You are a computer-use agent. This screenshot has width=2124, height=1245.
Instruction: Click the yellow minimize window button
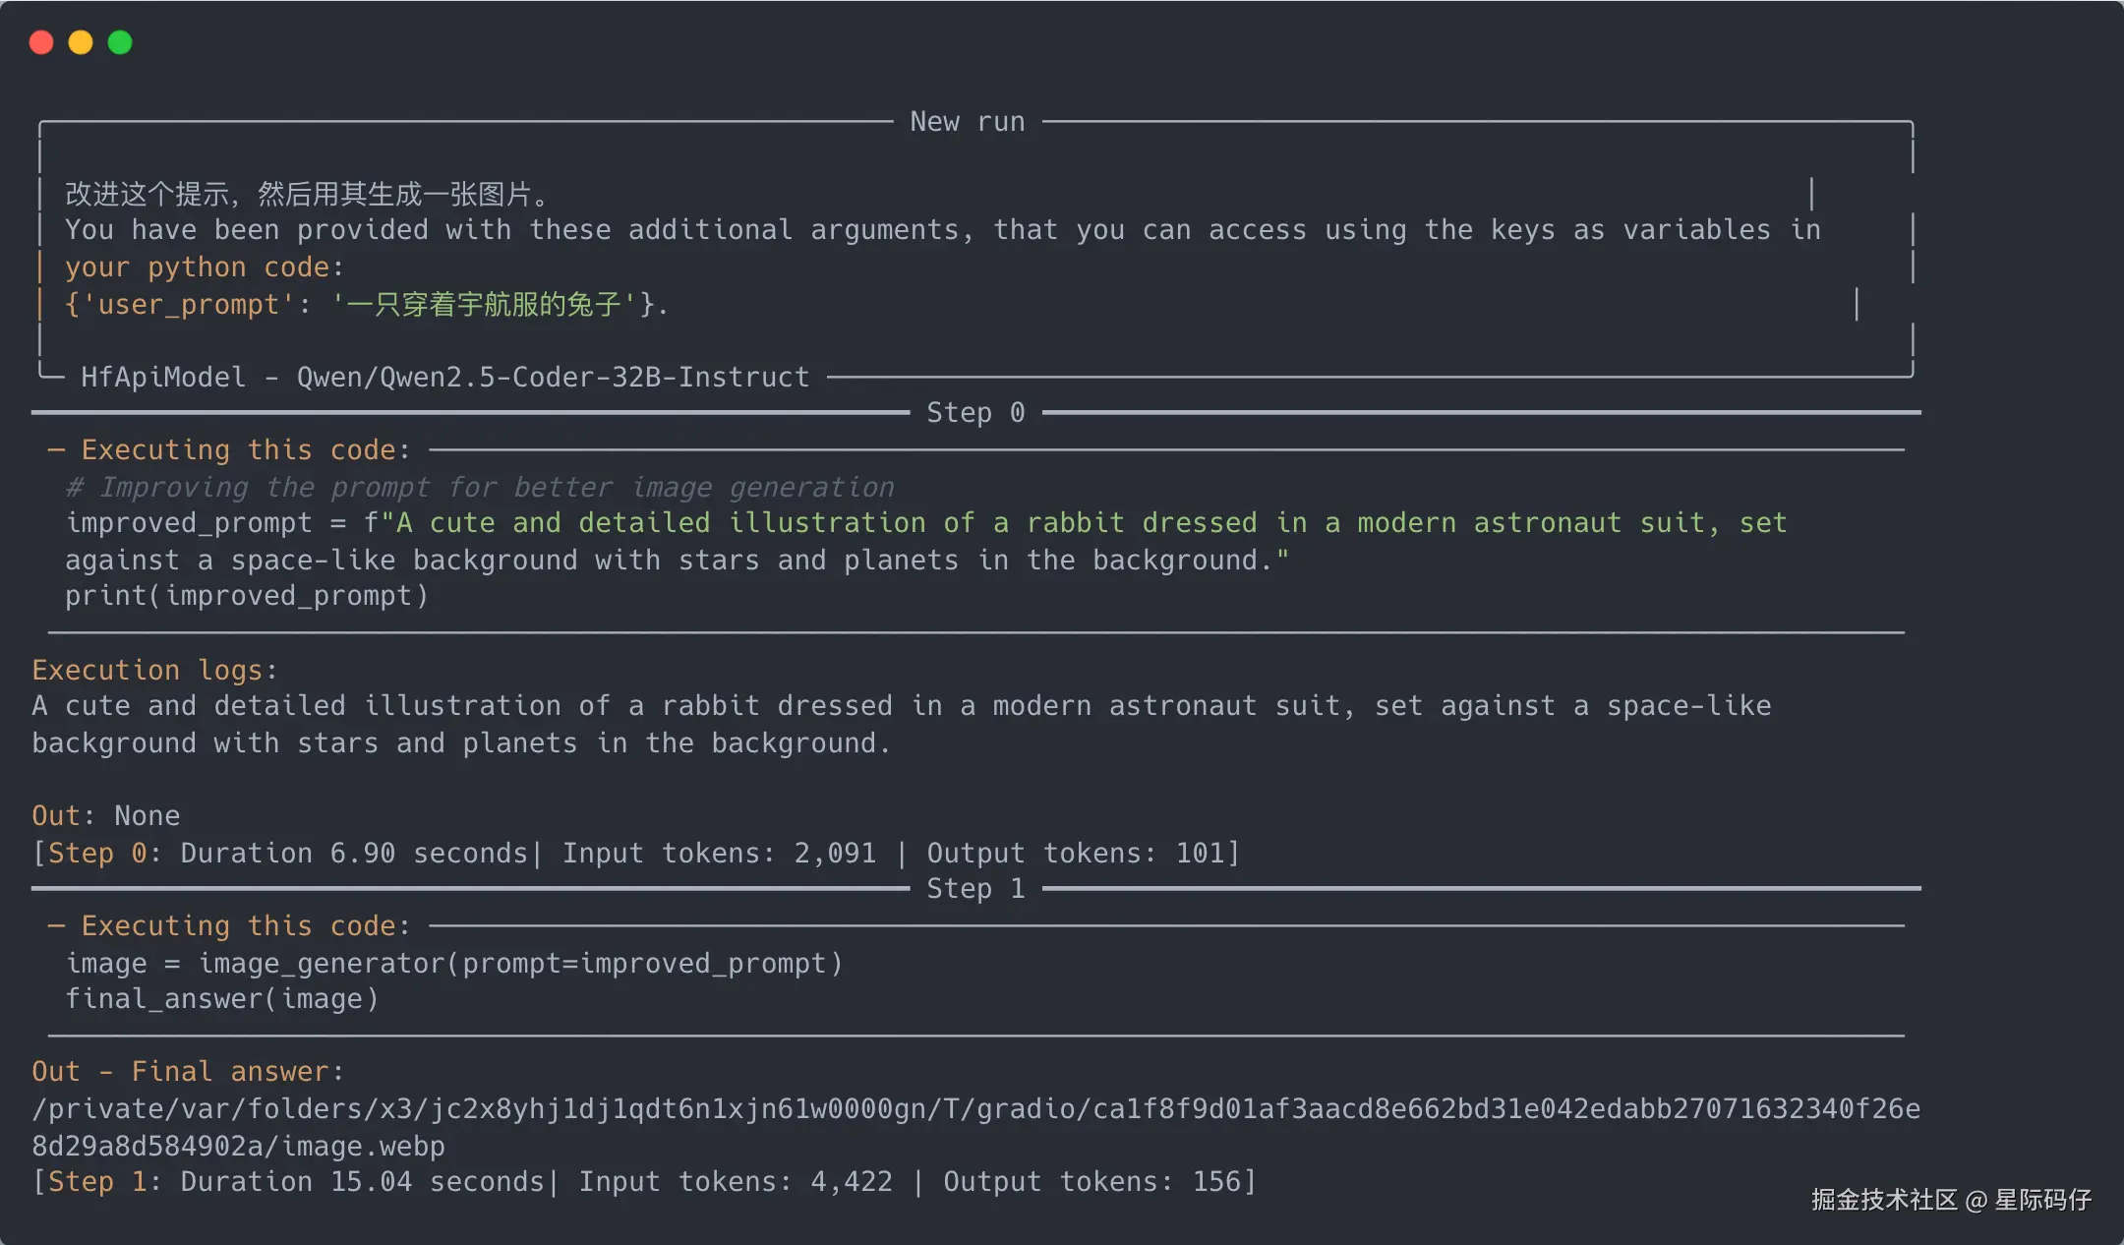81,42
